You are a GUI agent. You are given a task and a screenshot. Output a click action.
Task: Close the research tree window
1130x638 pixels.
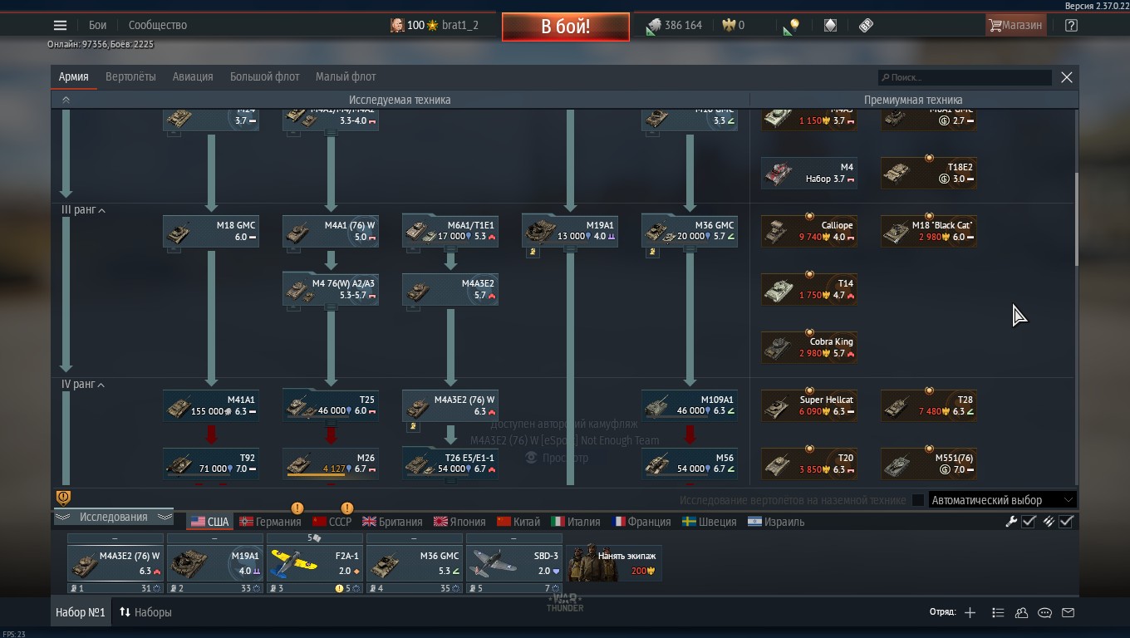[x=1067, y=77]
